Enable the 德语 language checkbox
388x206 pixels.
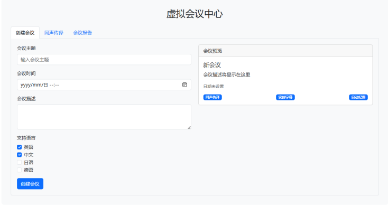20,170
